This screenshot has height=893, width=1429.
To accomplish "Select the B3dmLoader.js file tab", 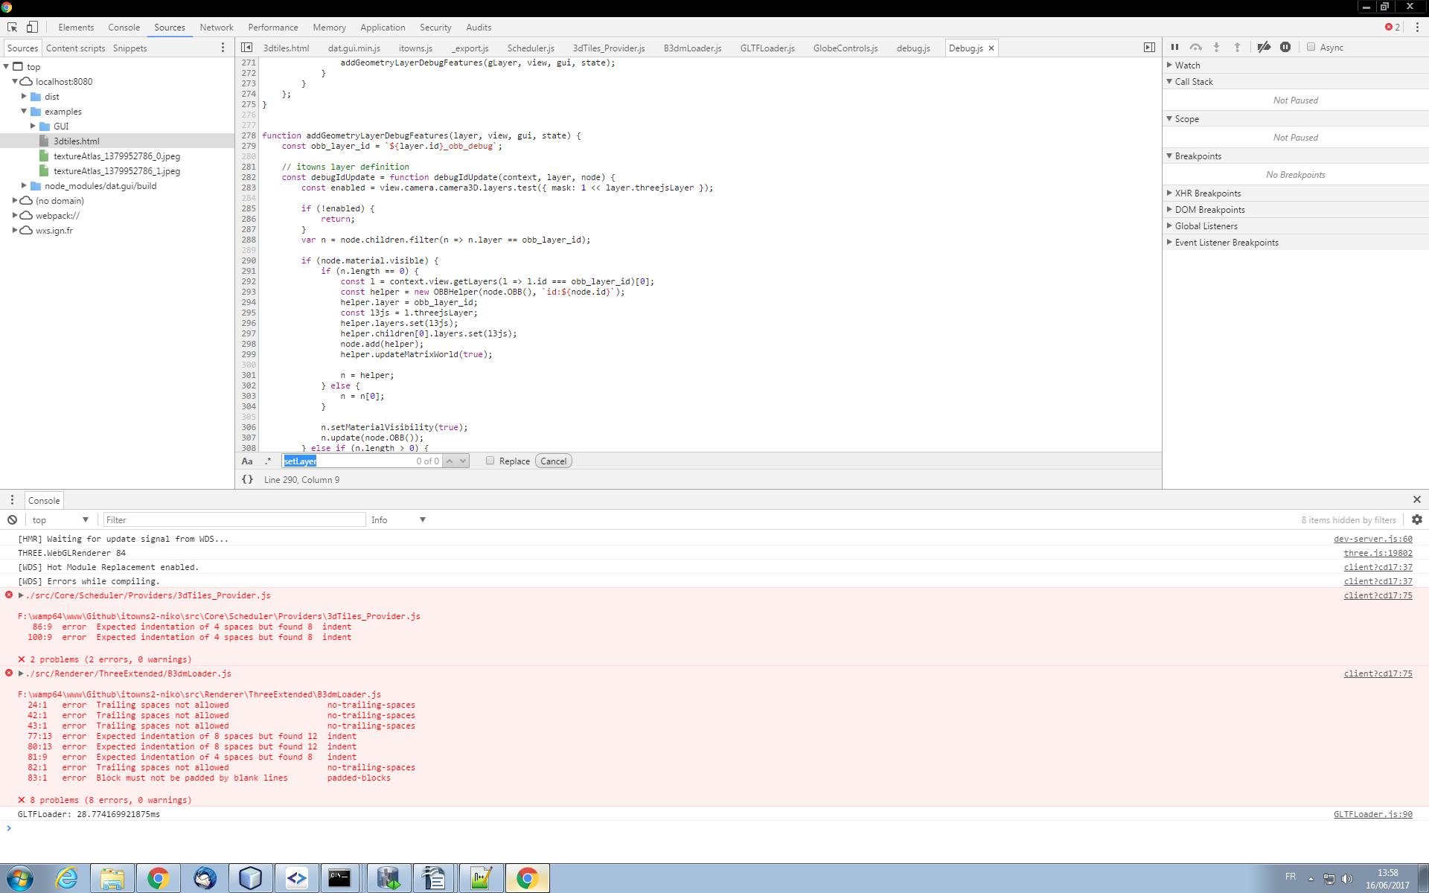I will click(x=691, y=48).
